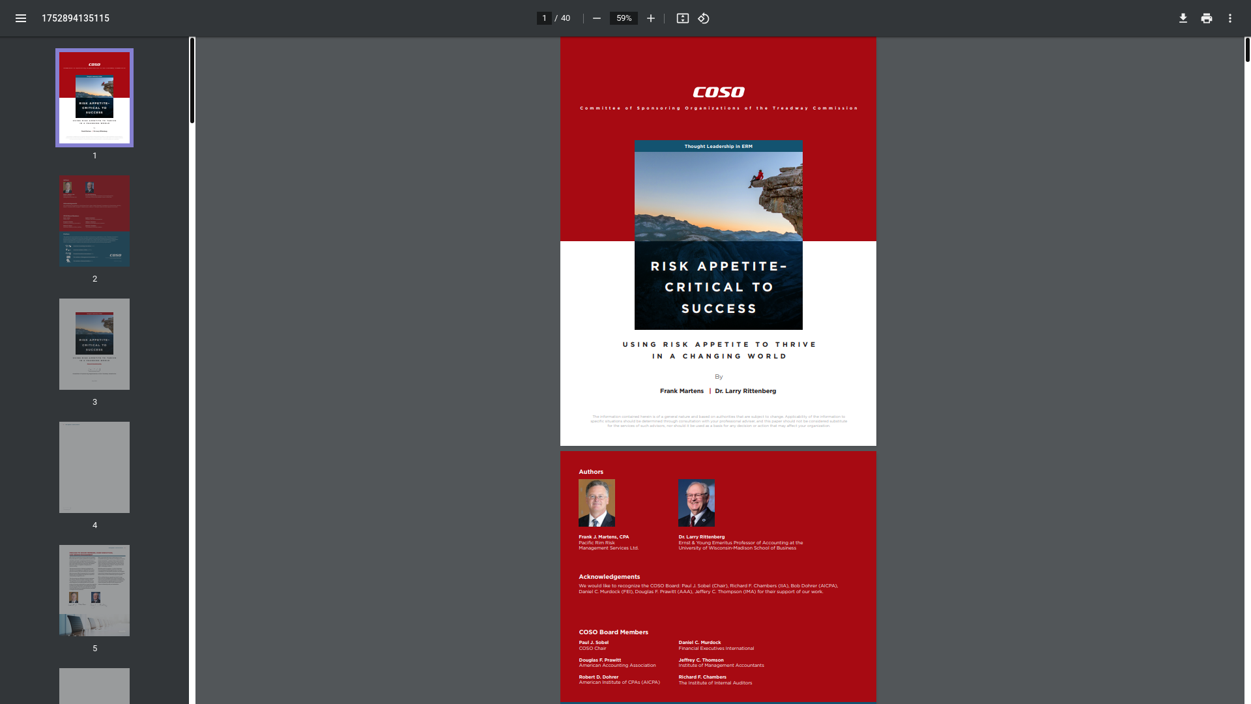This screenshot has width=1251, height=704.
Task: Click board member Daniel C. Murdock
Action: pos(700,643)
